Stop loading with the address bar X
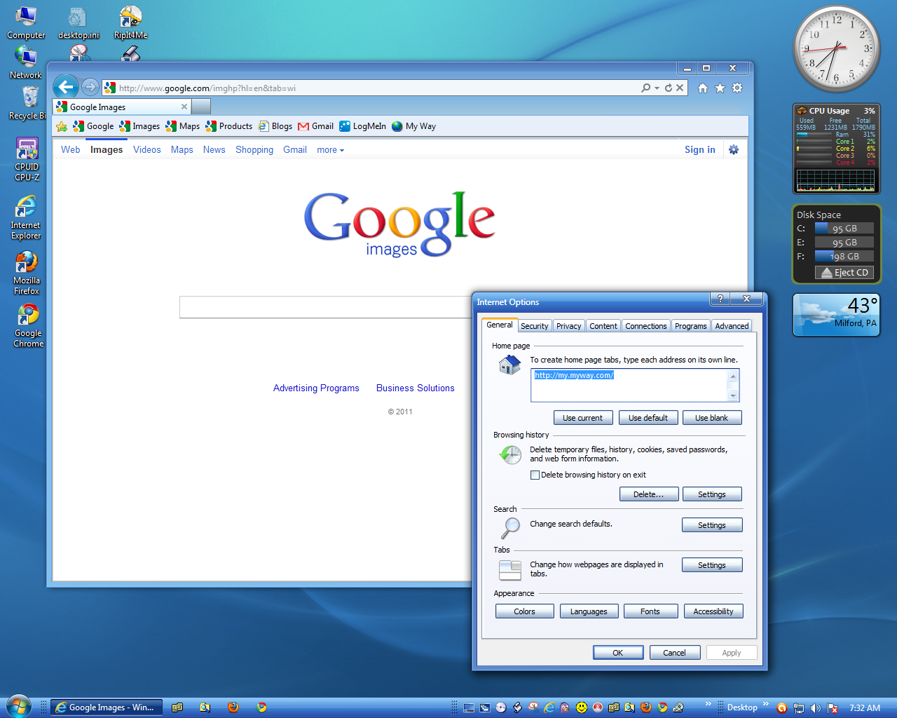The width and height of the screenshot is (897, 718). click(x=680, y=88)
